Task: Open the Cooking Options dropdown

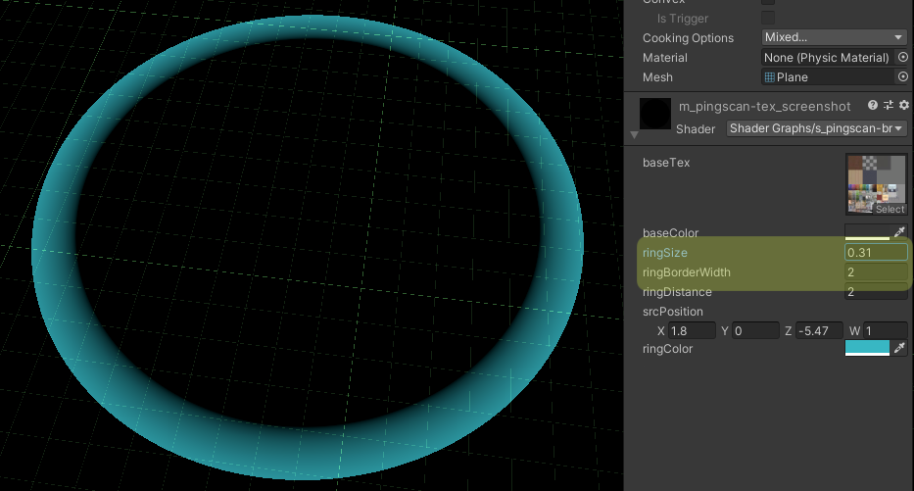Action: pyautogui.click(x=834, y=37)
